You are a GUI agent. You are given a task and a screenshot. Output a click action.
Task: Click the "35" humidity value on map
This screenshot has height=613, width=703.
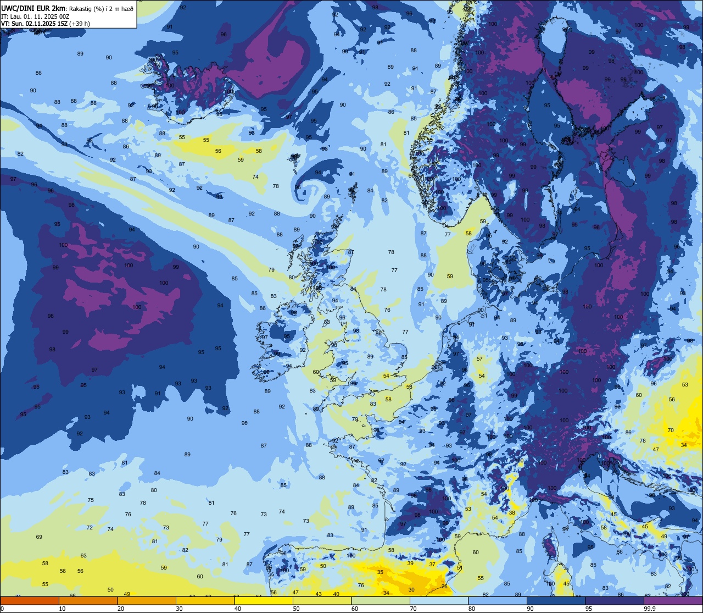coord(380,572)
